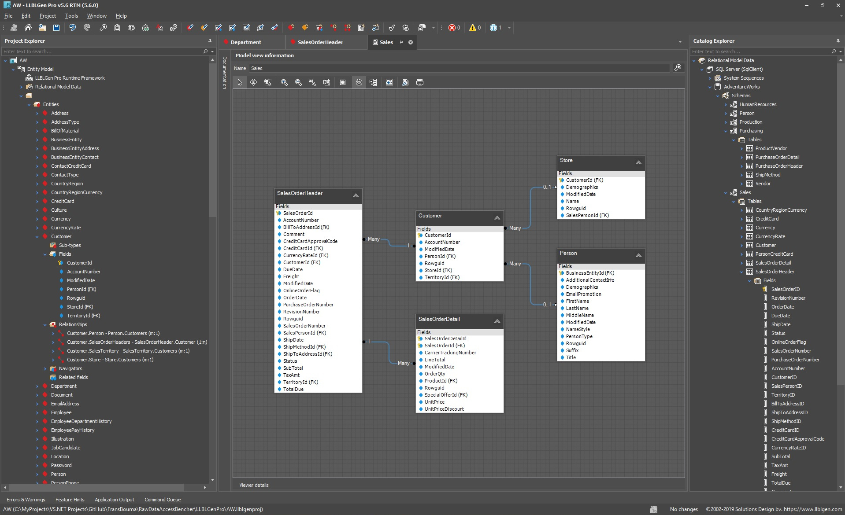Image resolution: width=845 pixels, height=515 pixels.
Task: Click the Zoom Out icon in model view
Action: tap(298, 82)
